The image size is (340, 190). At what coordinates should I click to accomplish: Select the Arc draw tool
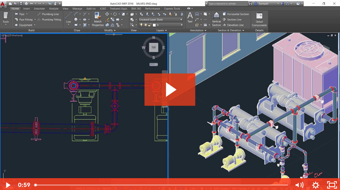coord(76,14)
